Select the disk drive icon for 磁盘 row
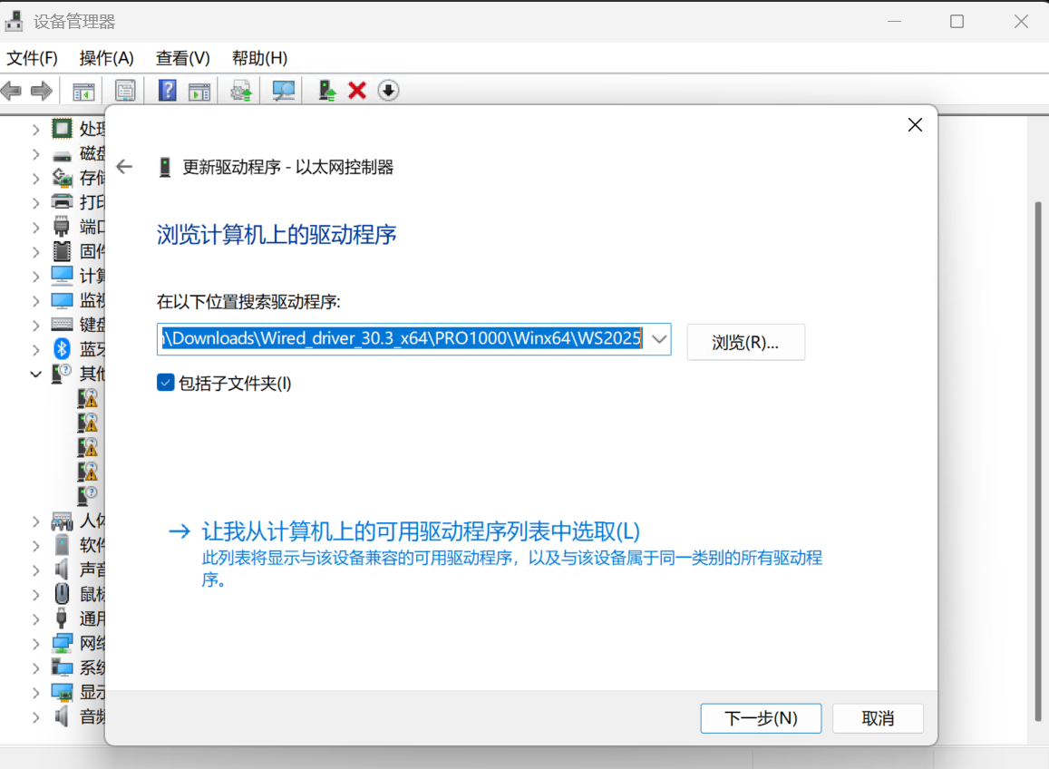 [x=62, y=156]
